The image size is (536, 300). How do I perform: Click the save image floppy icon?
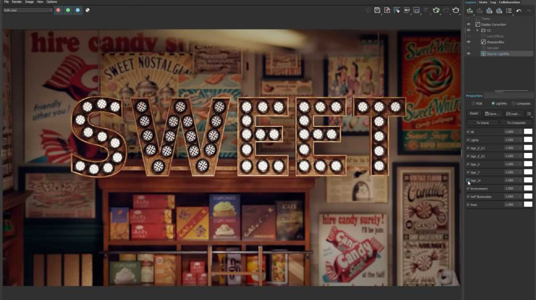pyautogui.click(x=377, y=10)
